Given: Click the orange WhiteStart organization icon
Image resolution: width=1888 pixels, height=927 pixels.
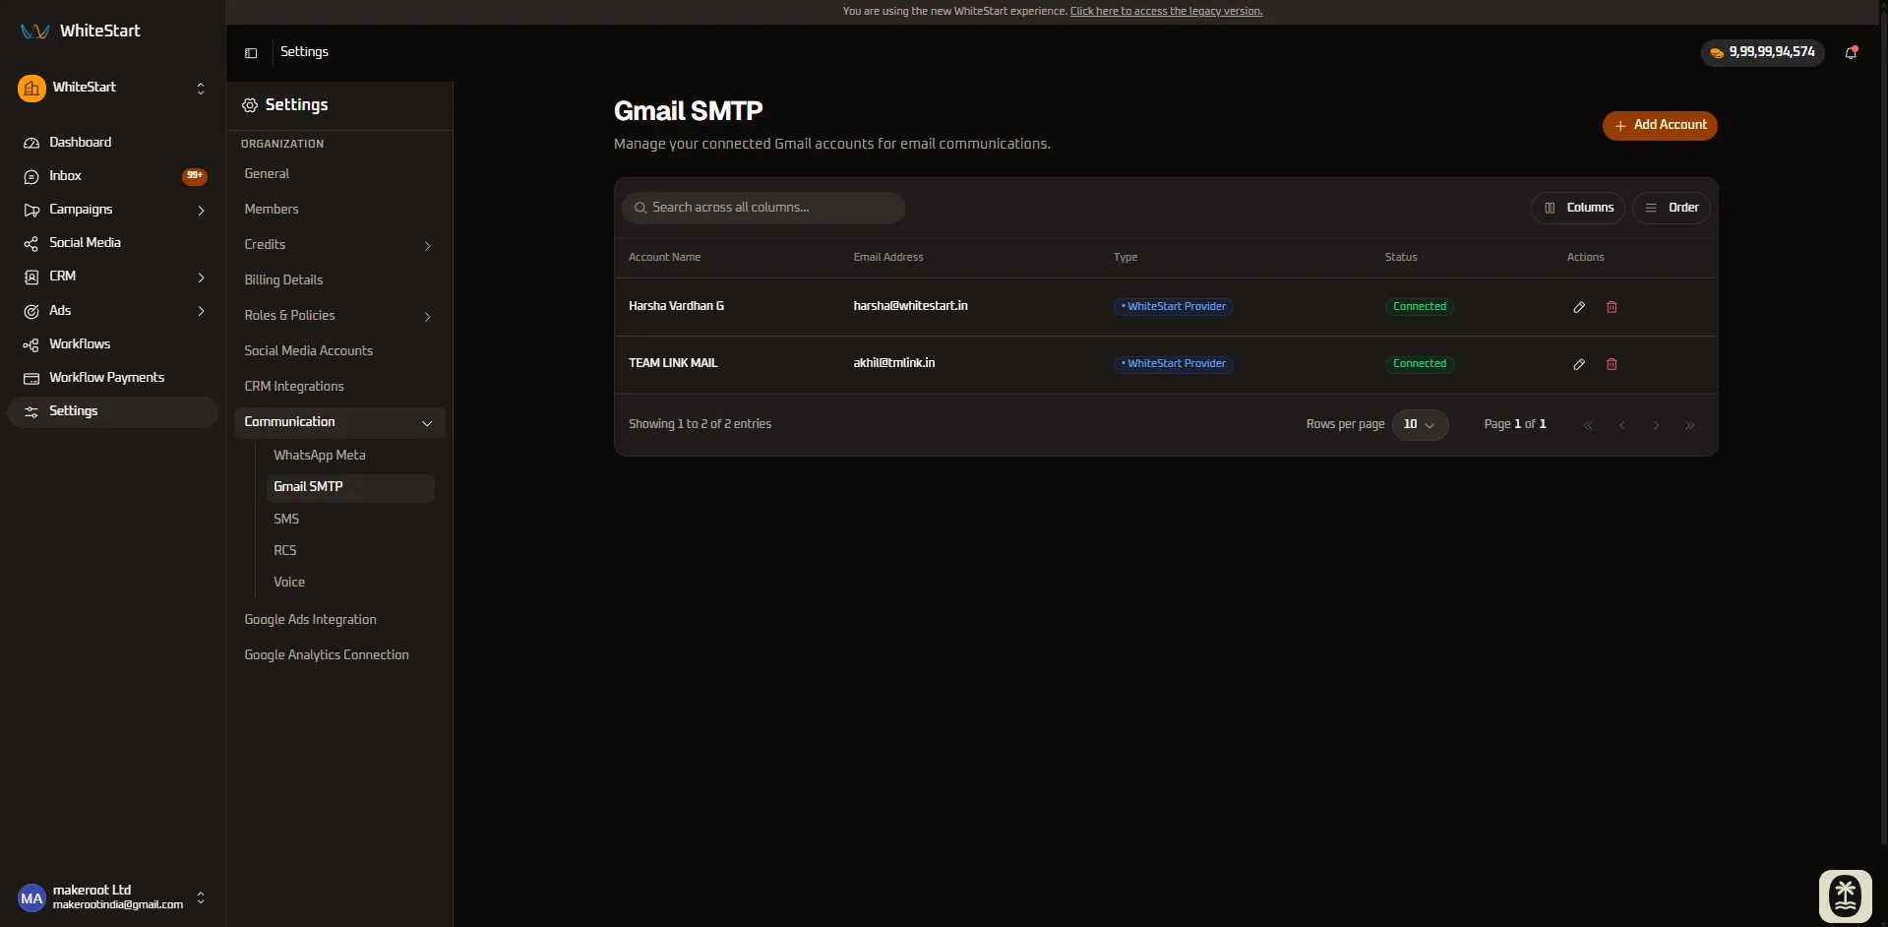Looking at the screenshot, I should [x=31, y=89].
